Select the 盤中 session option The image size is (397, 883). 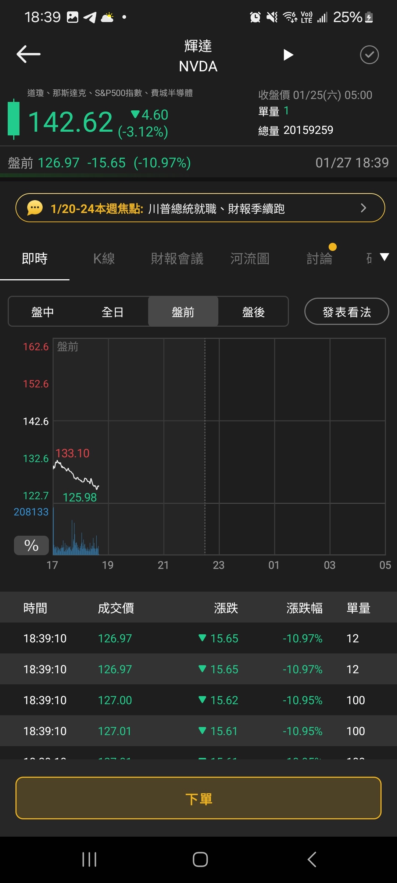(x=43, y=312)
